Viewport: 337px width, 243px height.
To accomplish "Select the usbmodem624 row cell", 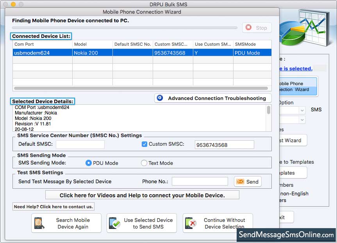I will [x=42, y=53].
